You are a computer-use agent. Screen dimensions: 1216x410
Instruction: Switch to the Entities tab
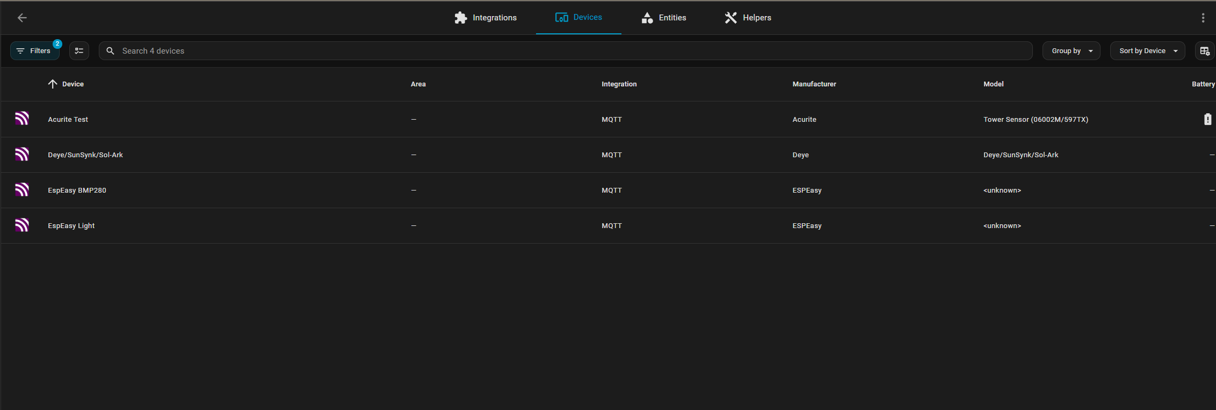click(664, 18)
